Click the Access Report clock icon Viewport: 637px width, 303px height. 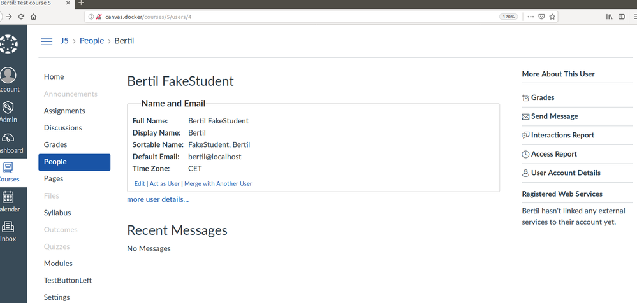(x=525, y=154)
